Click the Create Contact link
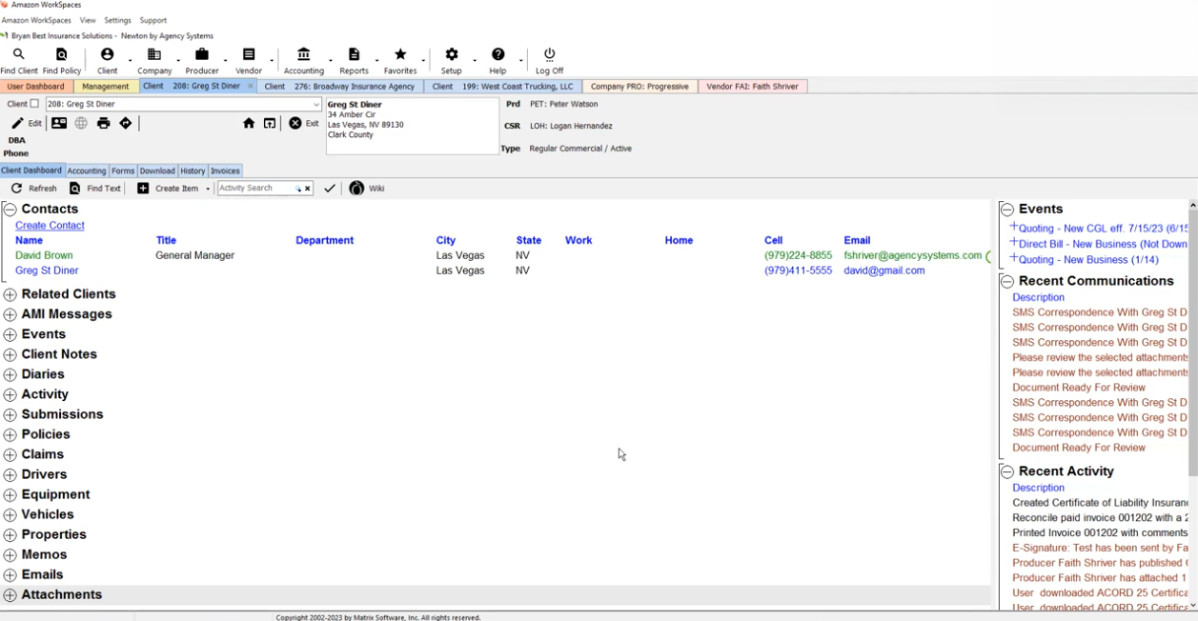Image resolution: width=1198 pixels, height=621 pixels. (x=50, y=226)
